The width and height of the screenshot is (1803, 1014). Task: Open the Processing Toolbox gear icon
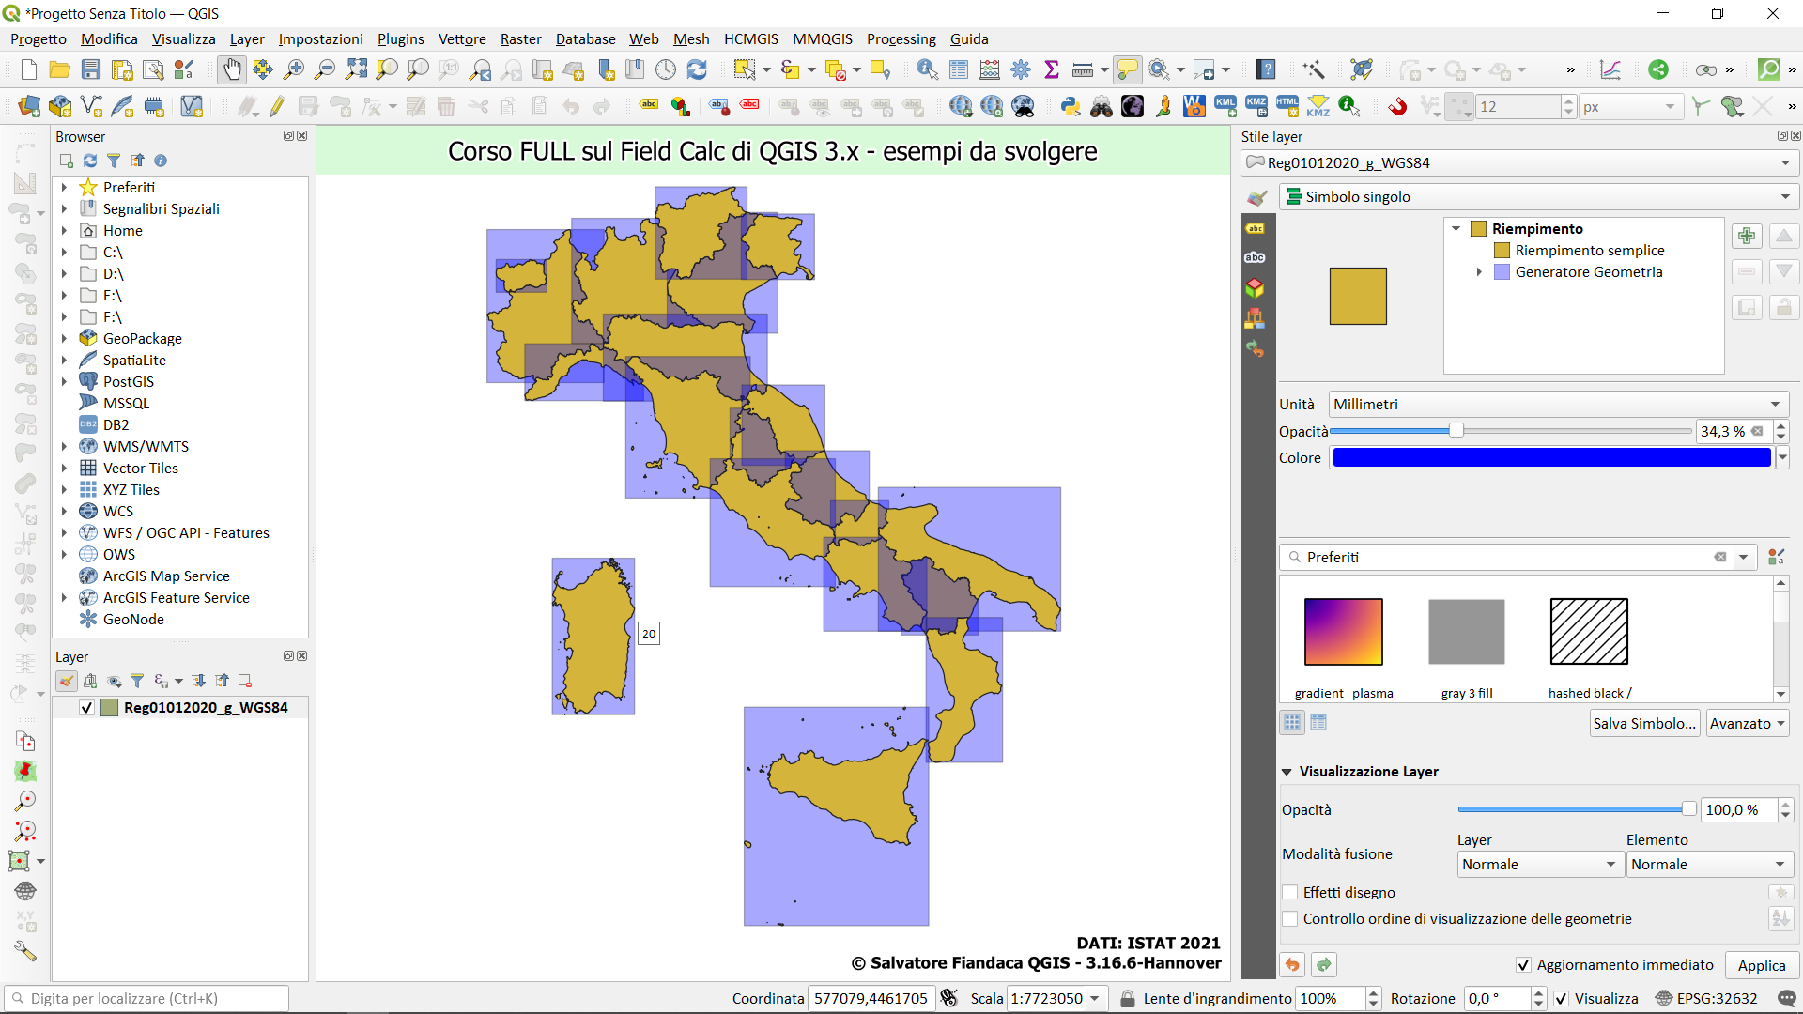1021,69
